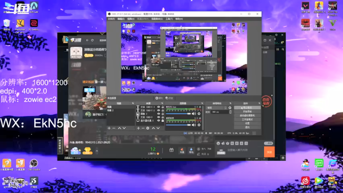The height and width of the screenshot is (193, 343).
Task: Open the 工具(T) menu in OBS
Action: coord(169,19)
